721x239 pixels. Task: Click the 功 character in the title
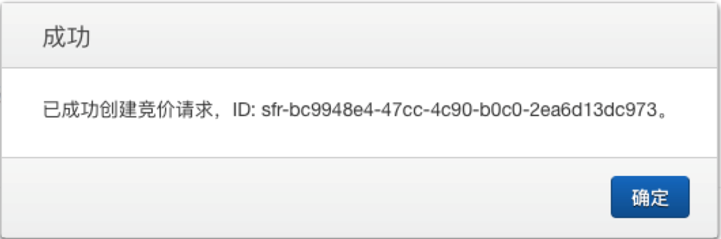[x=78, y=37]
